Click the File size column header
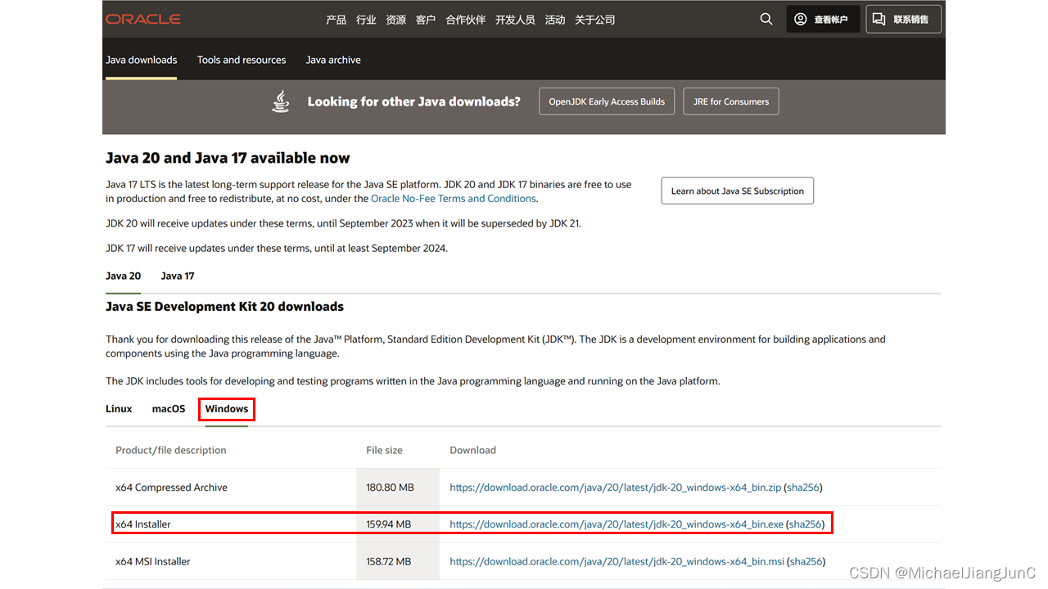 384,450
